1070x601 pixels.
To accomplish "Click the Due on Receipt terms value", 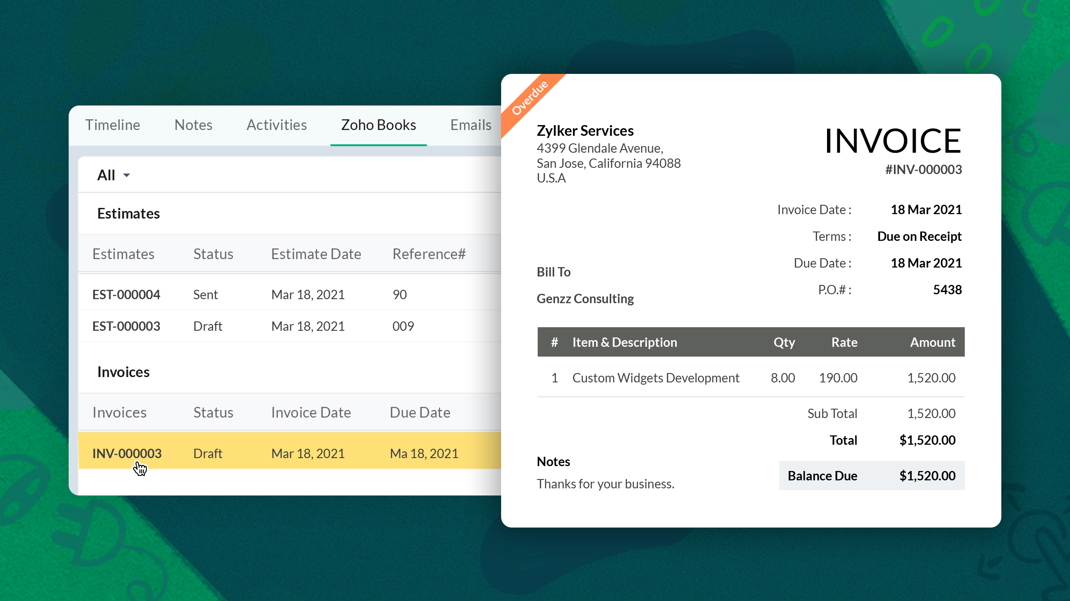I will pyautogui.click(x=919, y=236).
